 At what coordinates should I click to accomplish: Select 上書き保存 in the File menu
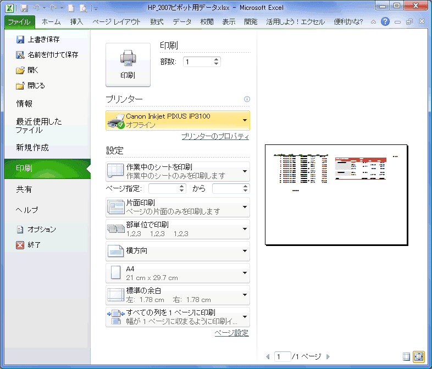click(x=38, y=40)
